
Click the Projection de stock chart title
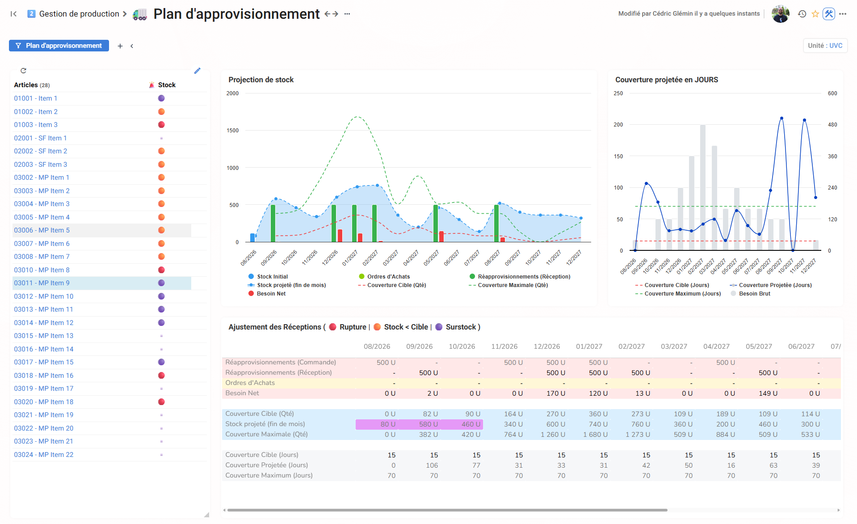point(261,80)
